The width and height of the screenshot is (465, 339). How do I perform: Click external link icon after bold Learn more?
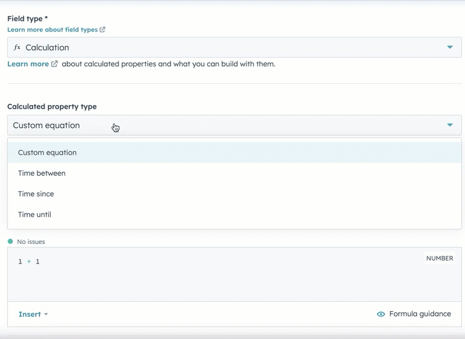[x=55, y=64]
